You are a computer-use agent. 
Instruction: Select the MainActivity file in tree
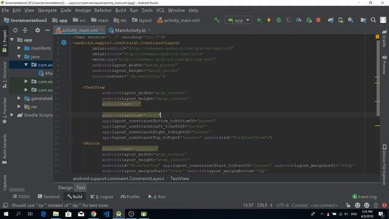click(46, 73)
